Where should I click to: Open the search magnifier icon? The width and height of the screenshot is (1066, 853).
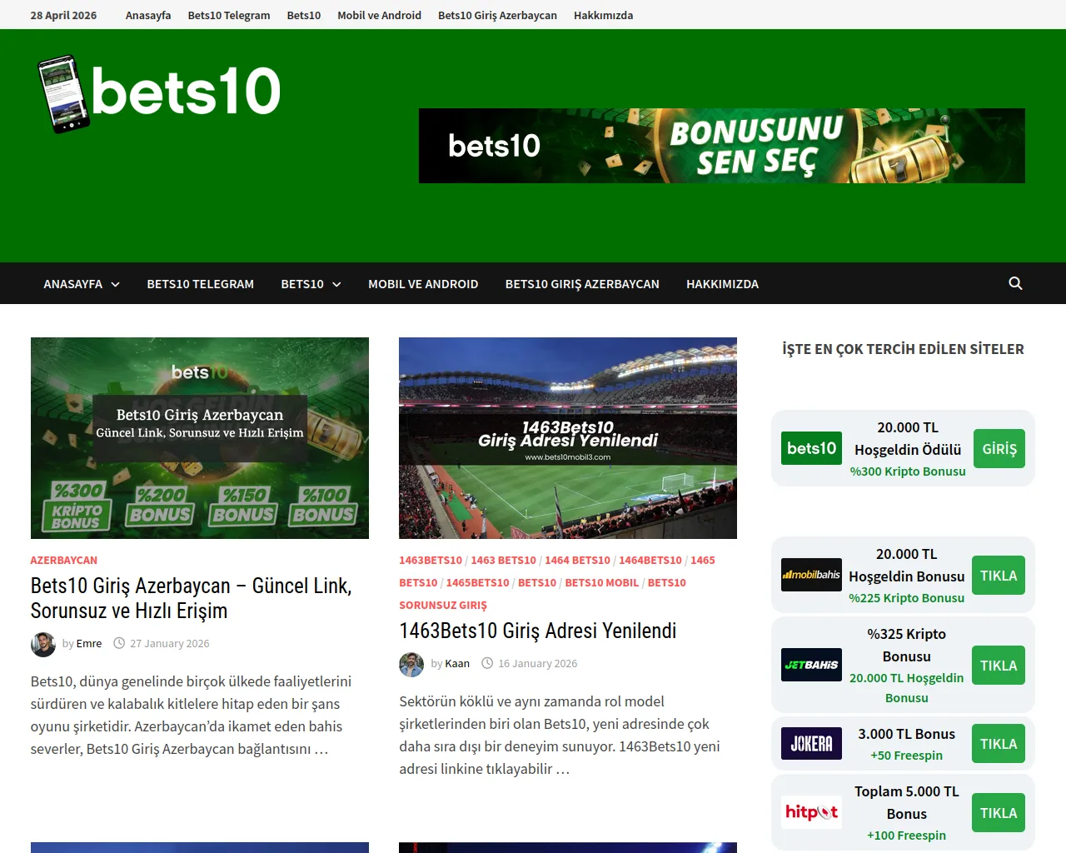tap(1015, 283)
